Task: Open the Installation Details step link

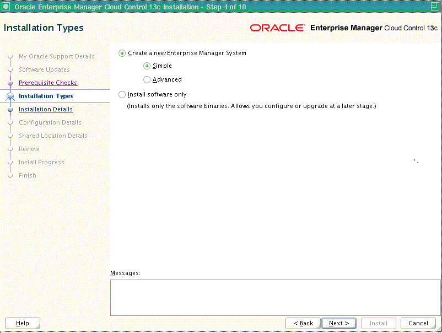Action: pos(46,109)
